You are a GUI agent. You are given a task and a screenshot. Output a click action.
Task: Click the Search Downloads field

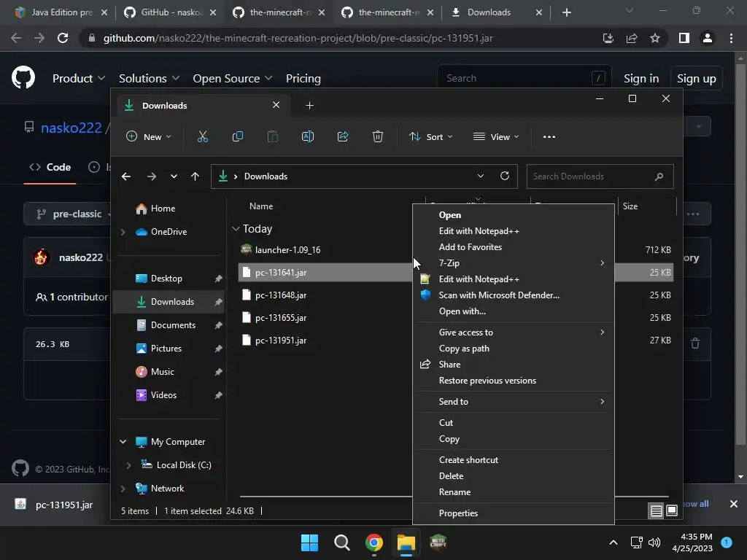click(x=600, y=176)
